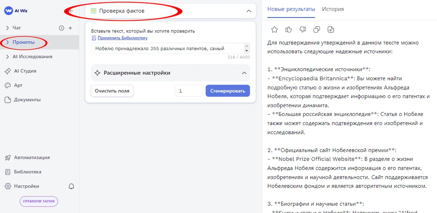437x213 pixels.
Task: Export the result via the export icon
Action: (331, 29)
